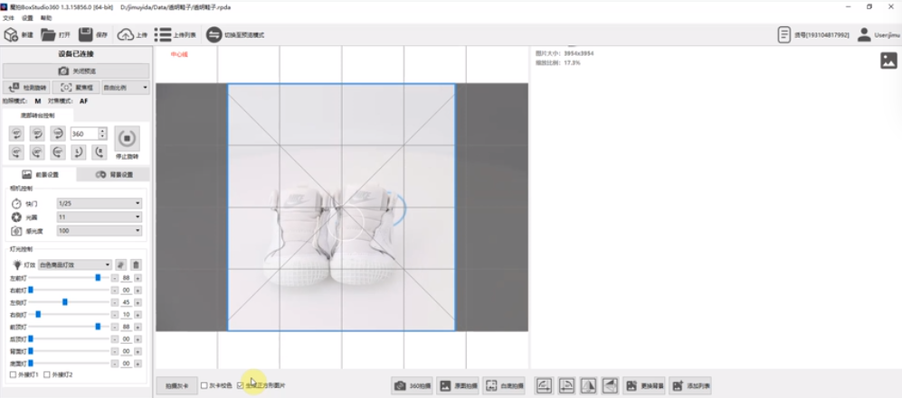
Task: Save the project with 保存 icon
Action: point(86,35)
